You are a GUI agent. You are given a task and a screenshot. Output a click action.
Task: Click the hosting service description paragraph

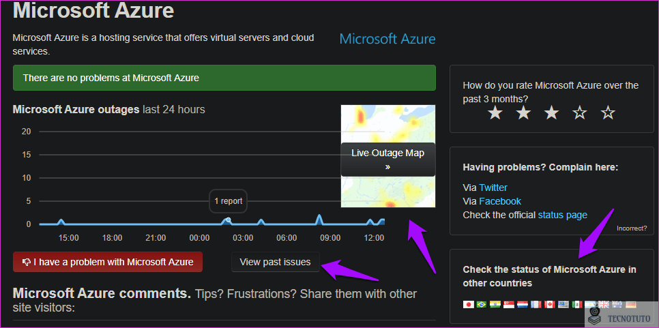pos(164,44)
